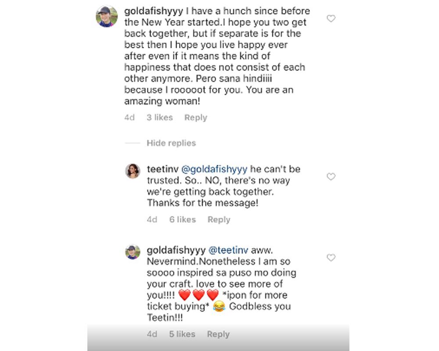This screenshot has width=439, height=351.
Task: Open the @teetinv mention link
Action: [228, 250]
